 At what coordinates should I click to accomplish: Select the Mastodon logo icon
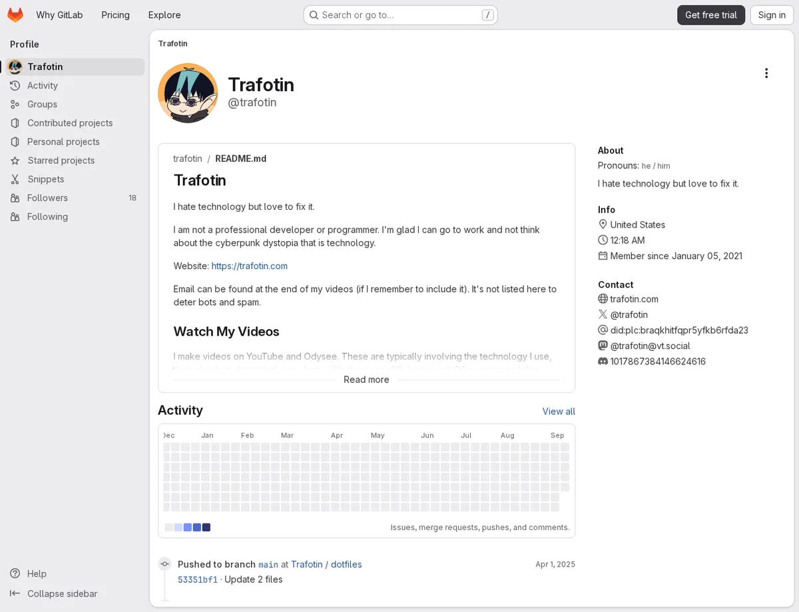(x=603, y=346)
